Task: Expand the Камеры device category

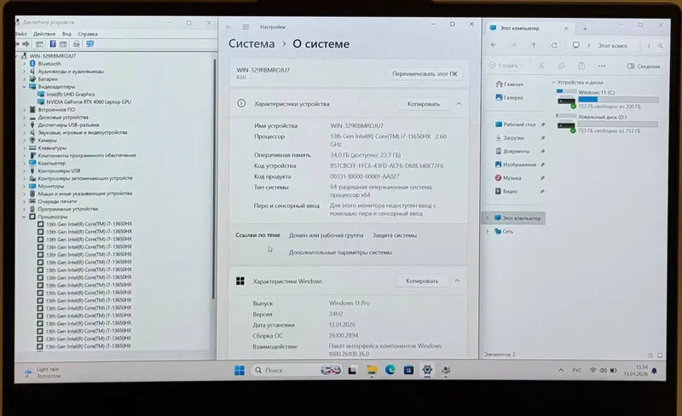Action: (25, 140)
